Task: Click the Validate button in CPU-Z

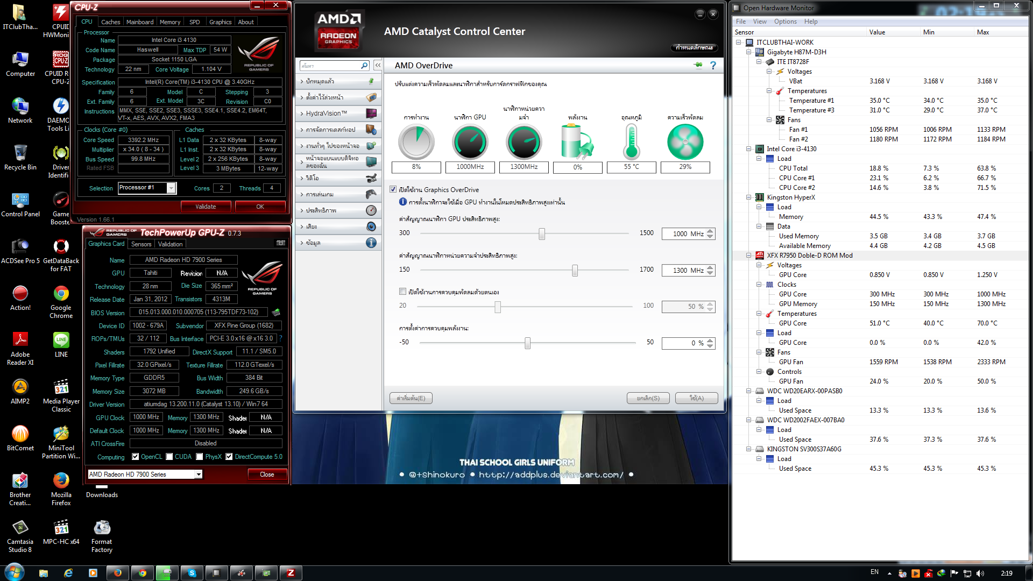Action: click(206, 207)
